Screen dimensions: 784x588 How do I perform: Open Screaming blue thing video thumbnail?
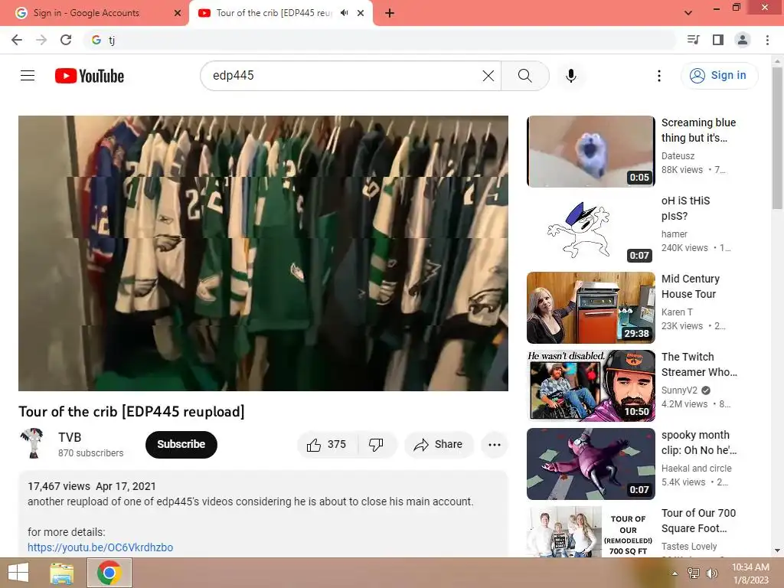pyautogui.click(x=590, y=152)
